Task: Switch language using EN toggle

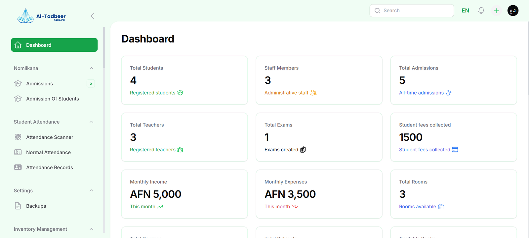Action: click(x=465, y=11)
